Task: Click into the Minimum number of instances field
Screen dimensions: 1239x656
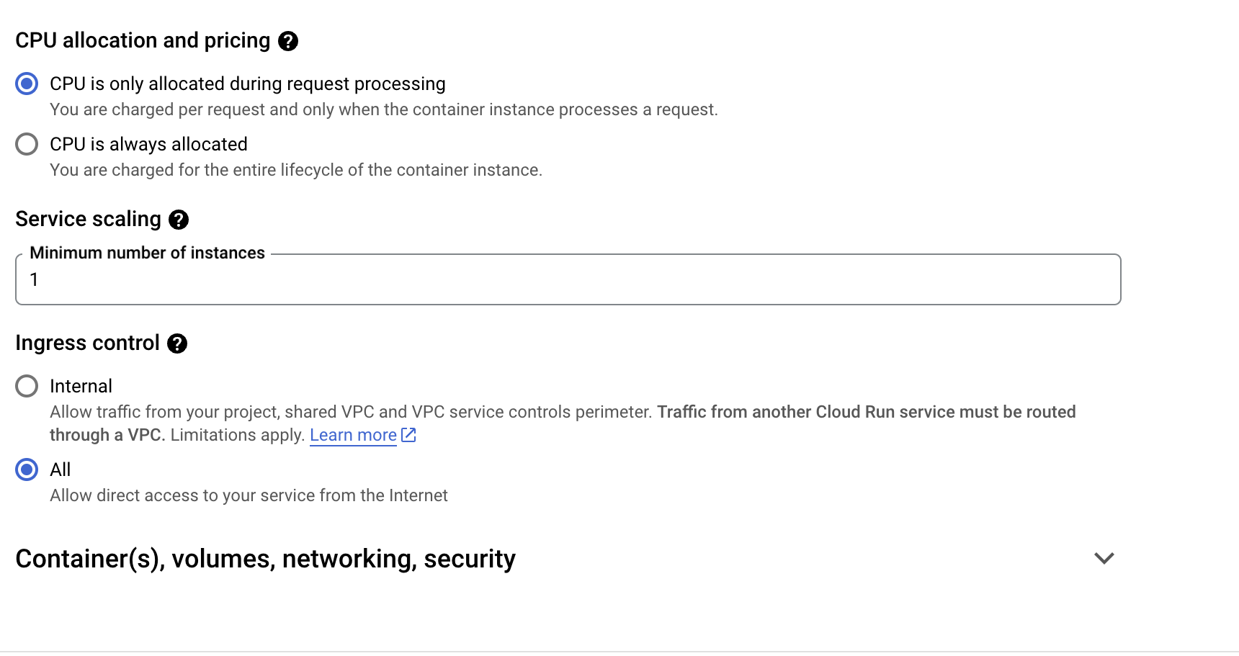Action: (568, 280)
